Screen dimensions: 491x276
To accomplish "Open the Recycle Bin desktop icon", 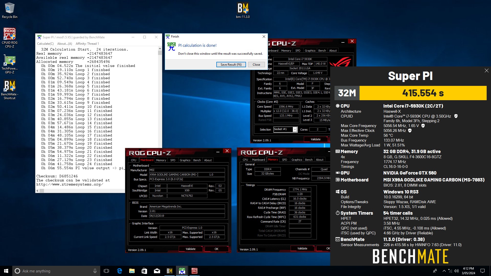I will [x=9, y=10].
